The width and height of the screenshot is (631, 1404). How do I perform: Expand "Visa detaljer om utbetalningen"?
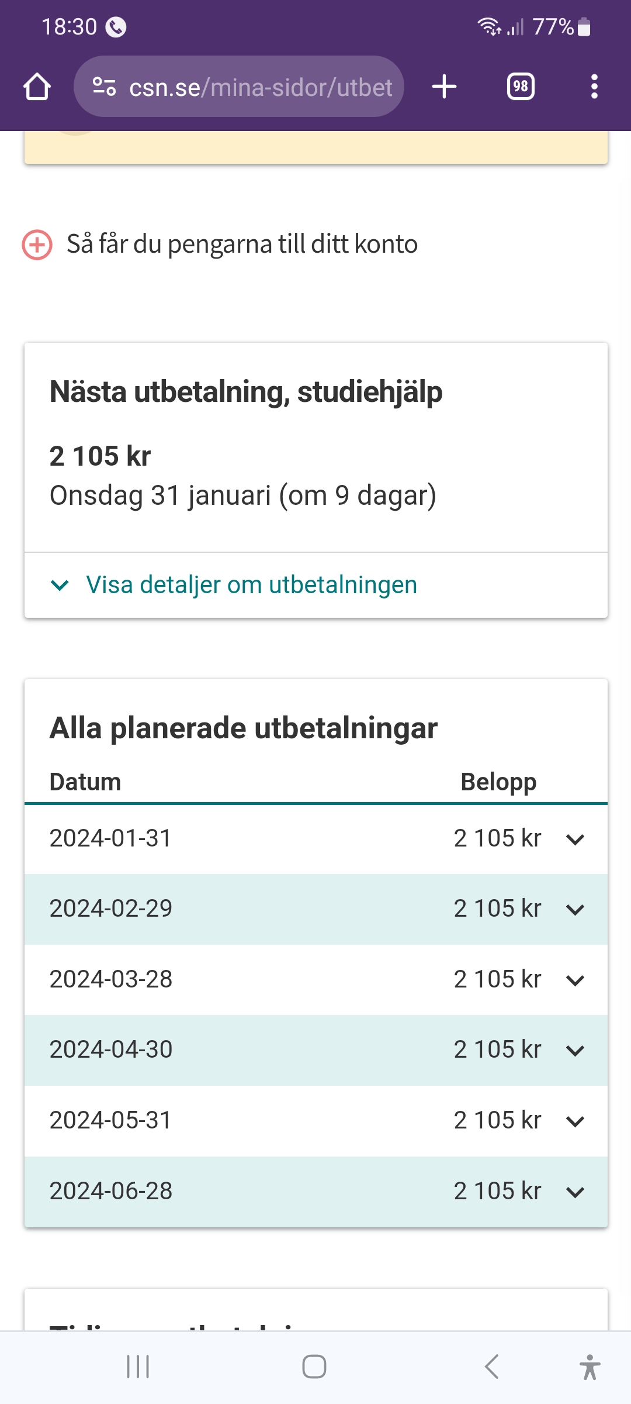tap(251, 585)
